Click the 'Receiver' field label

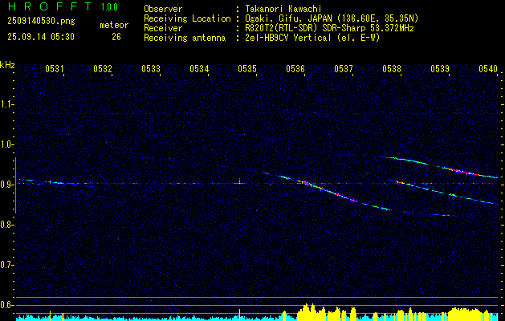pyautogui.click(x=163, y=28)
